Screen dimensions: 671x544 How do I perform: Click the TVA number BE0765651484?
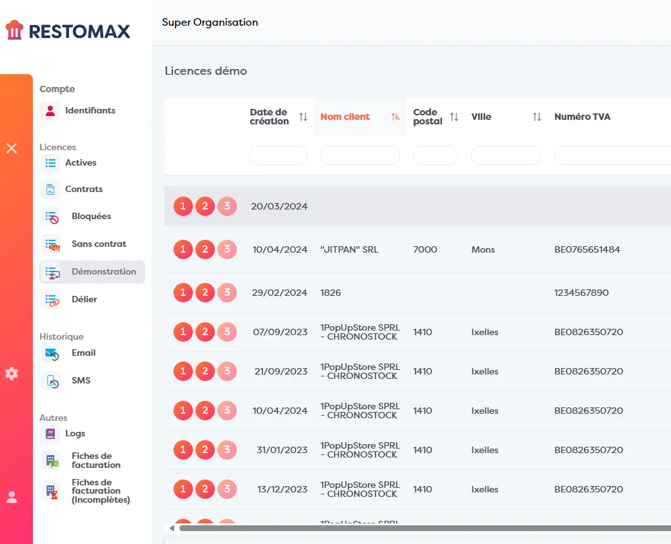tap(587, 249)
